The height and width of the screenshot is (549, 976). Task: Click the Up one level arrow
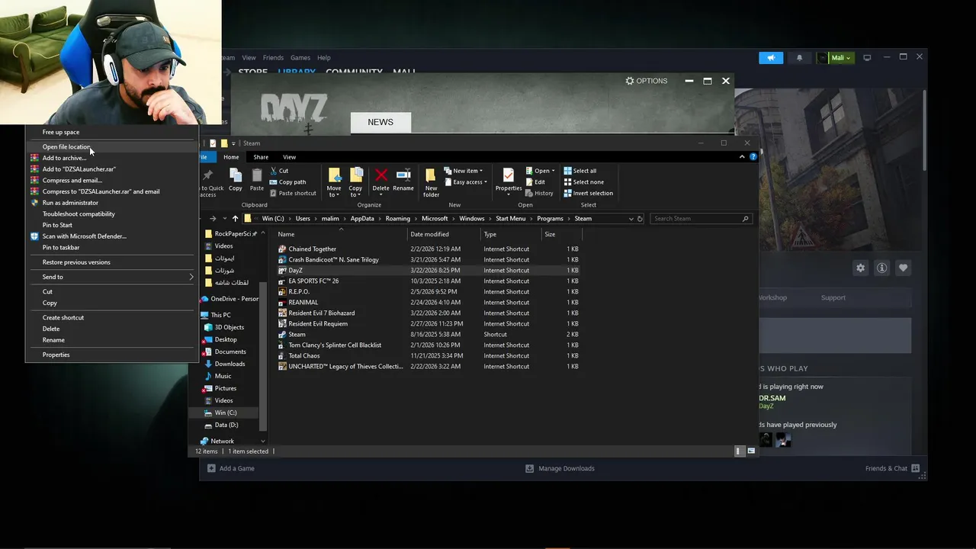coord(235,219)
